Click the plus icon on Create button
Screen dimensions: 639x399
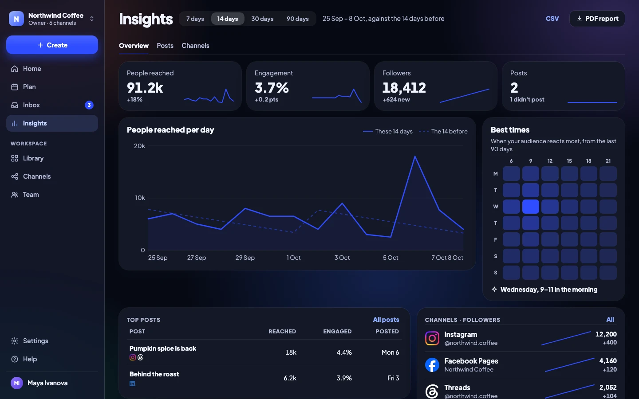pos(41,45)
